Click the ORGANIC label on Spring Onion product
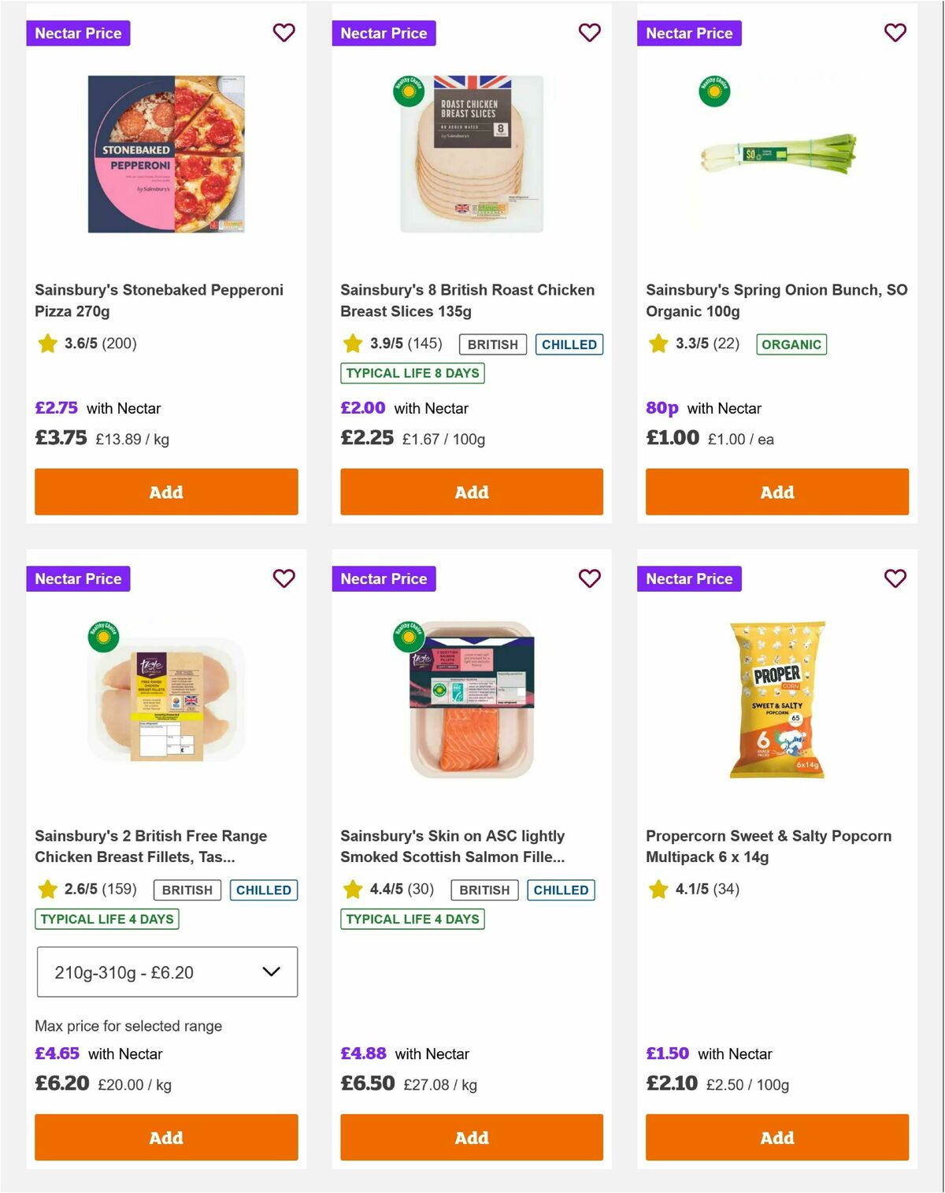This screenshot has height=1193, width=945. pyautogui.click(x=791, y=344)
